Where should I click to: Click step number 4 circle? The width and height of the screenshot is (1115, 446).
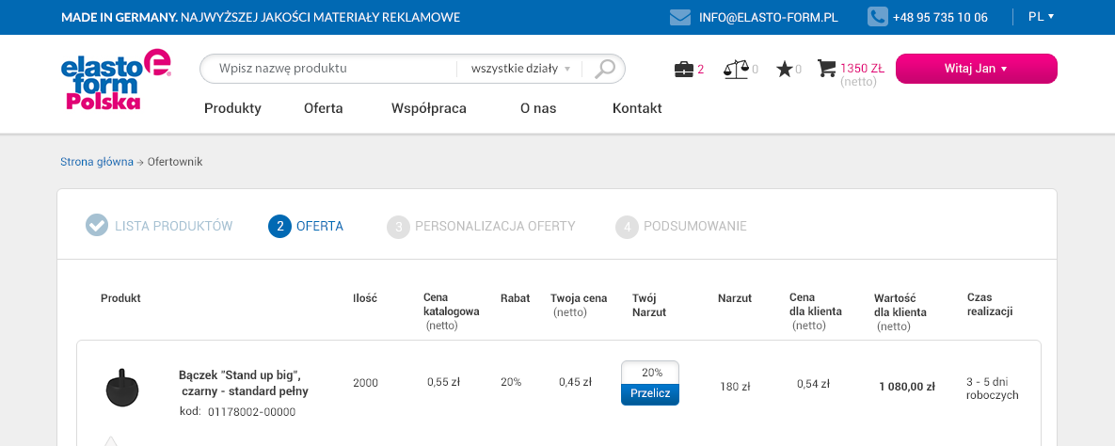[628, 226]
